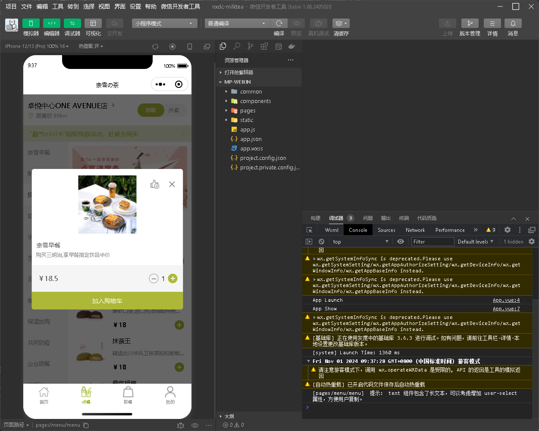Open the 页面路径 page path dropdown
The width and height of the screenshot is (539, 431).
[16, 425]
